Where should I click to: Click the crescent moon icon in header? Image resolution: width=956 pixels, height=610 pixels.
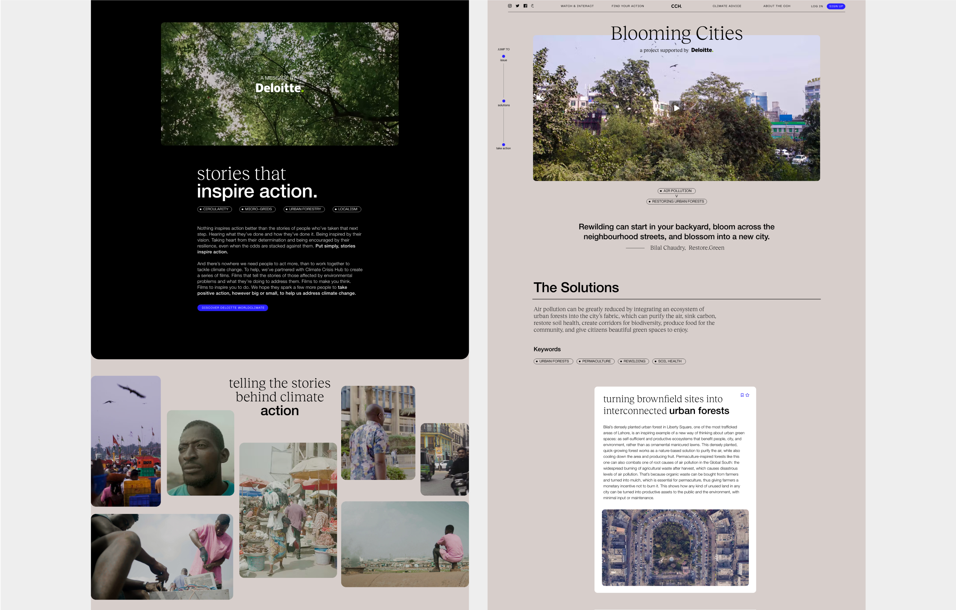tap(533, 6)
